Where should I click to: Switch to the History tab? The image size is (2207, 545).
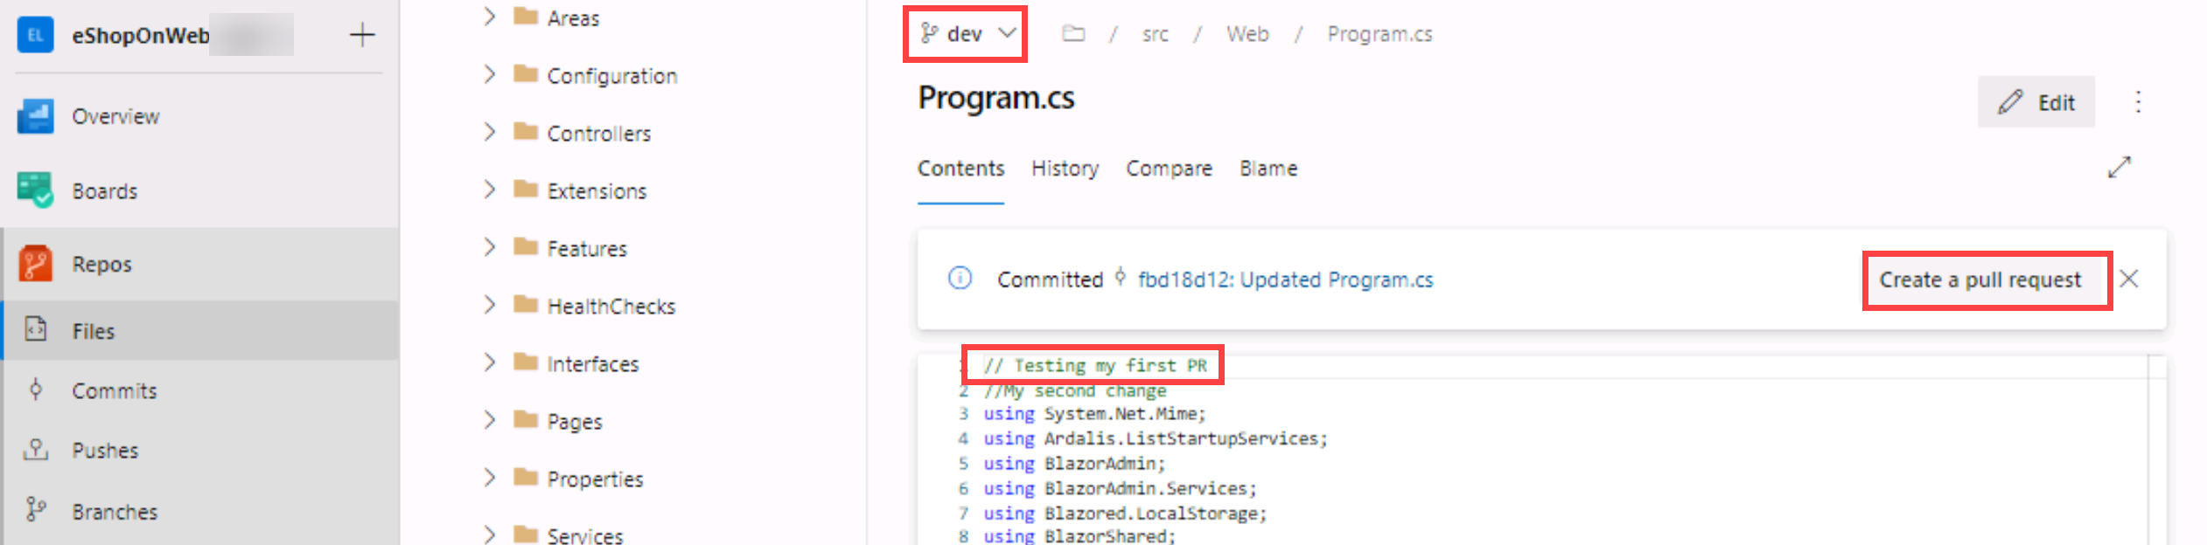[1065, 169]
